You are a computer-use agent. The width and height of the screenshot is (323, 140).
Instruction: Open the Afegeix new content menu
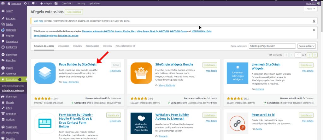[x=46, y=3]
